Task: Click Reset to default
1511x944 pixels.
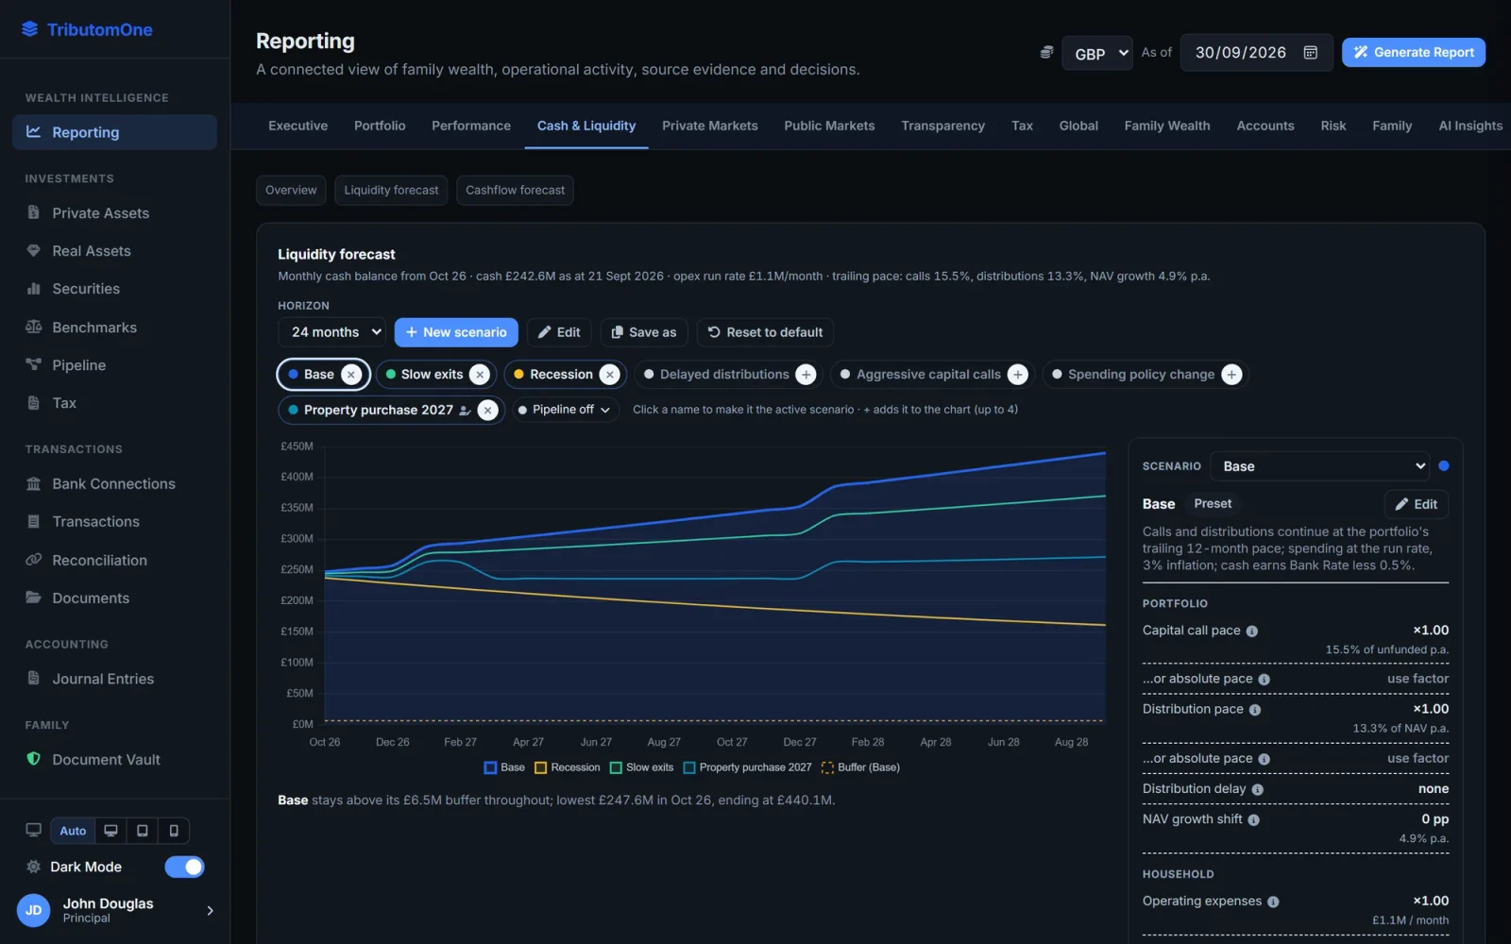Action: pyautogui.click(x=765, y=332)
